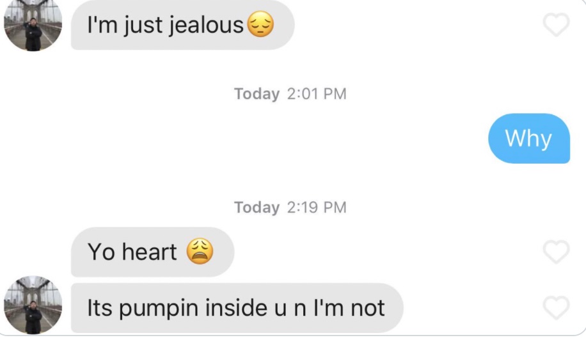
Task: Like the "I'm just jealous" message with heart
Action: (556, 25)
